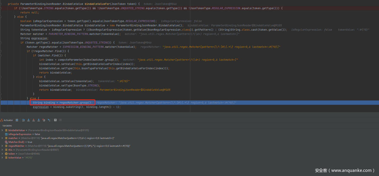Click the Drop Frame icon

pos(44,120)
